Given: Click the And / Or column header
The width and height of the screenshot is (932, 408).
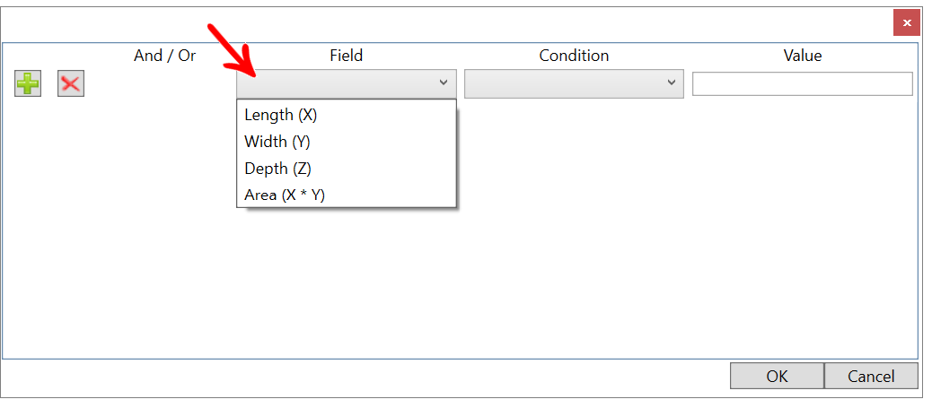Looking at the screenshot, I should (164, 56).
